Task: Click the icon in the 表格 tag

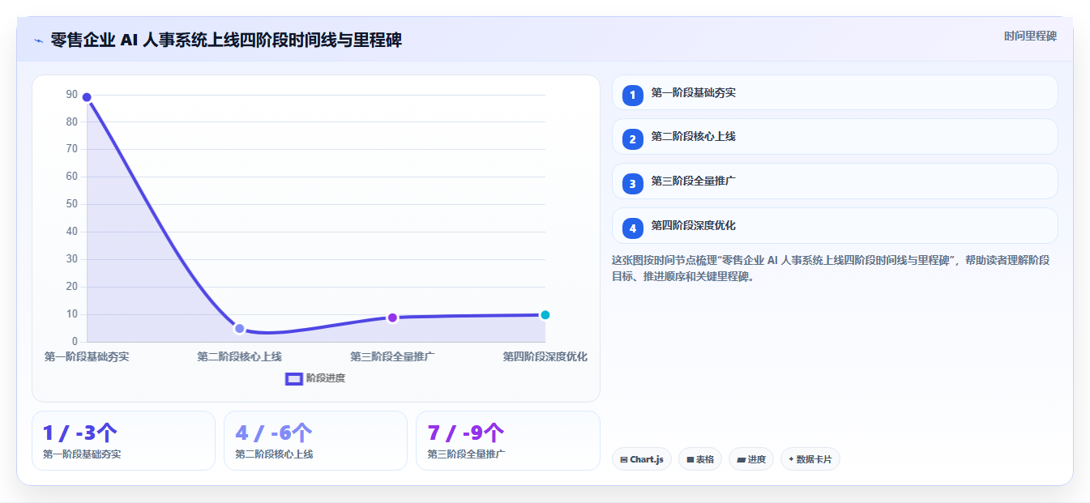Action: [690, 459]
